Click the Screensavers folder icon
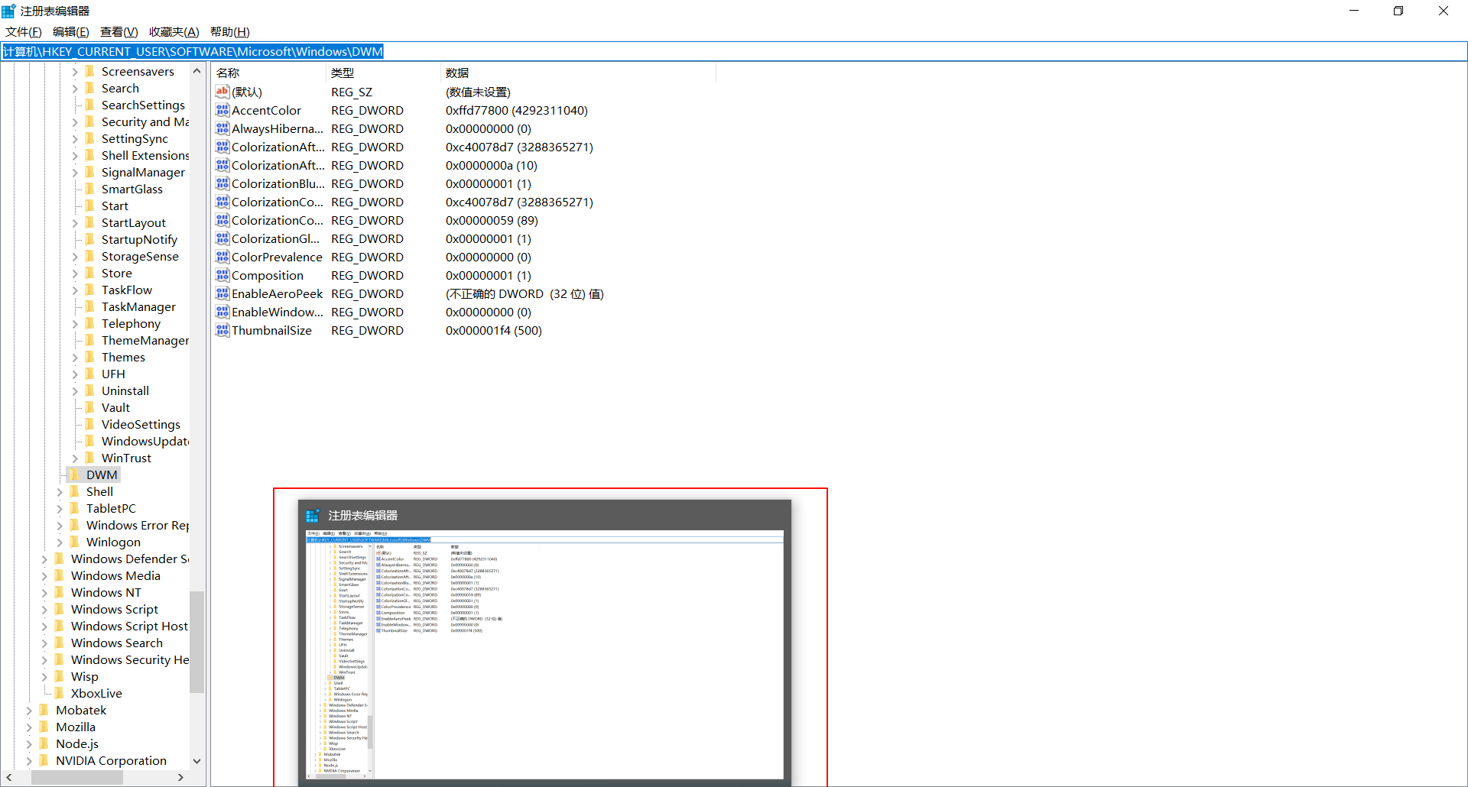 pos(90,71)
